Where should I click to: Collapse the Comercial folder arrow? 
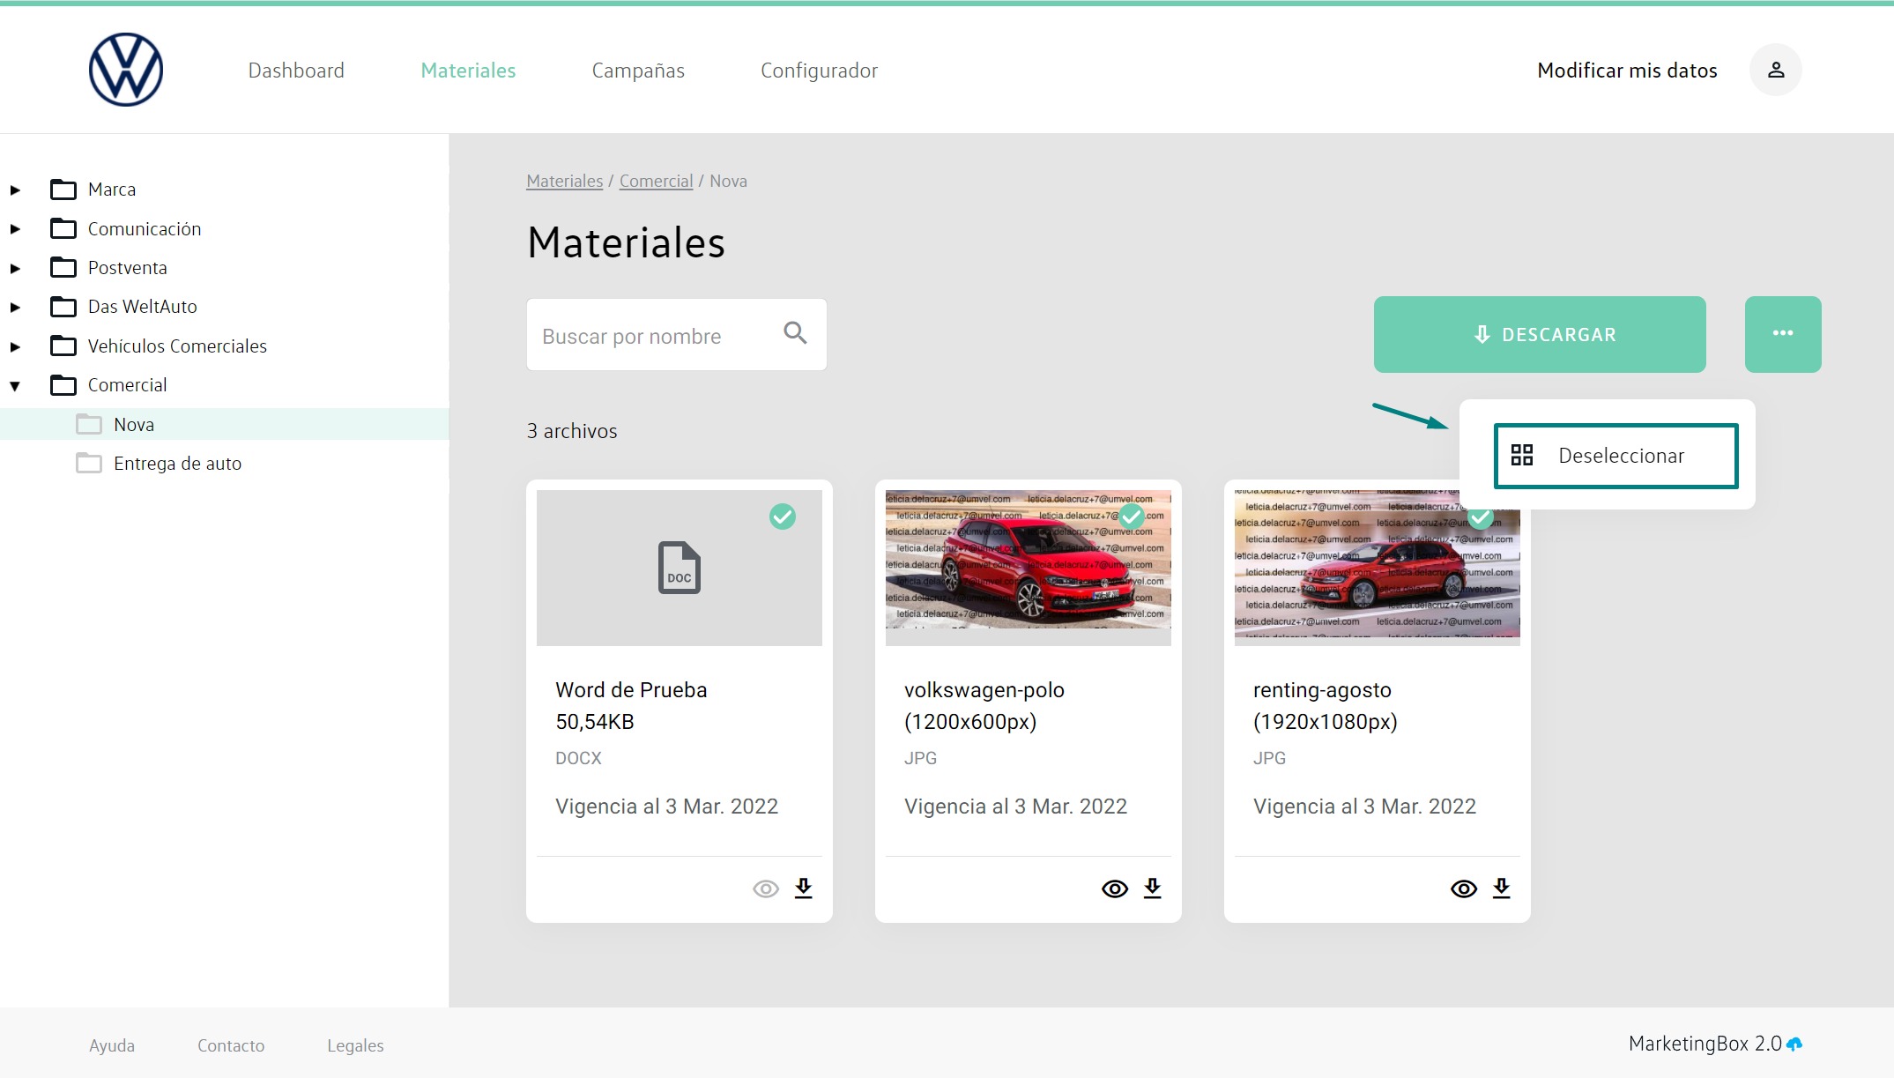pyautogui.click(x=15, y=385)
